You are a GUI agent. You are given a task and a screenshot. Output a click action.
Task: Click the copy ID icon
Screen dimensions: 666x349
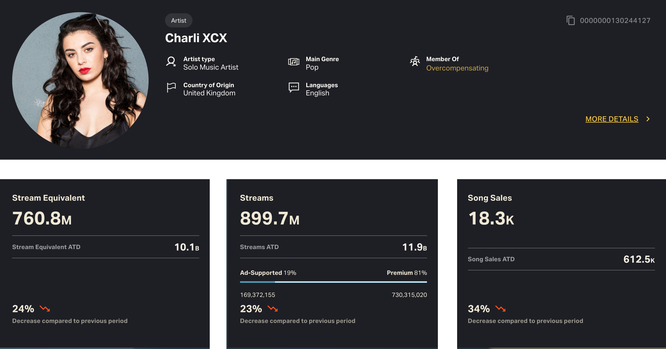pyautogui.click(x=571, y=20)
